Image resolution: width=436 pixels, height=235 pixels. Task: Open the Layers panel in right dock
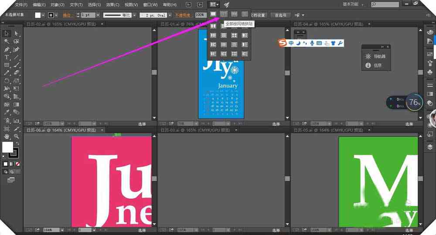(x=430, y=147)
